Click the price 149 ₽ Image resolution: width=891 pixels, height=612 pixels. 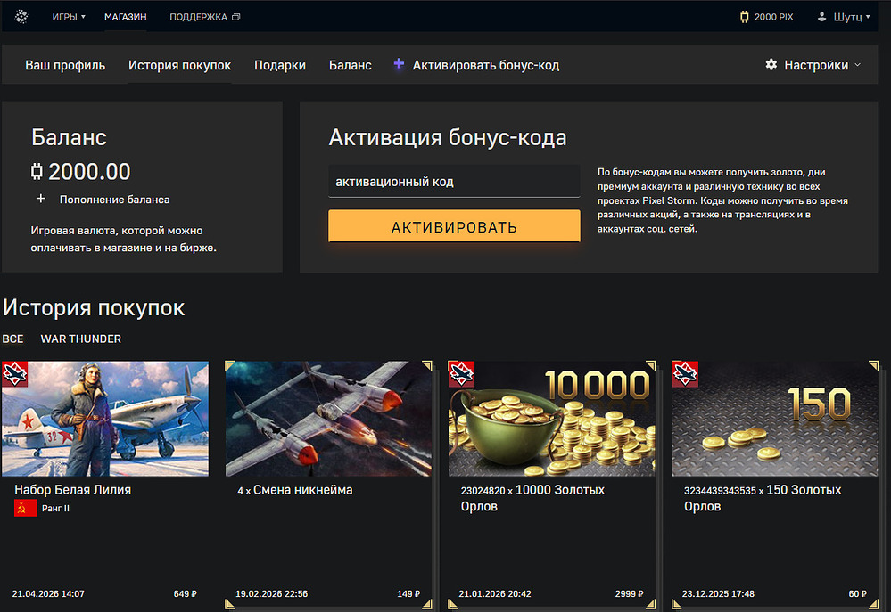coord(408,594)
